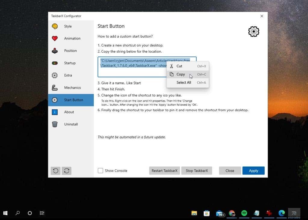Select All from the context menu

pos(183,82)
